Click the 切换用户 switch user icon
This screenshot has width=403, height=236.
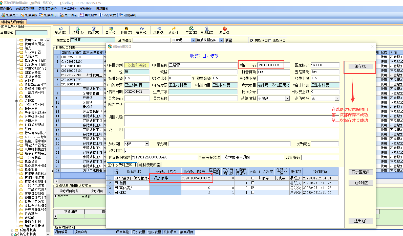(3, 15)
